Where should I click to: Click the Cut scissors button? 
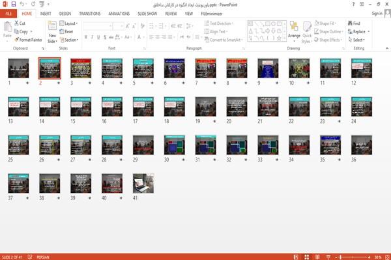[20, 23]
